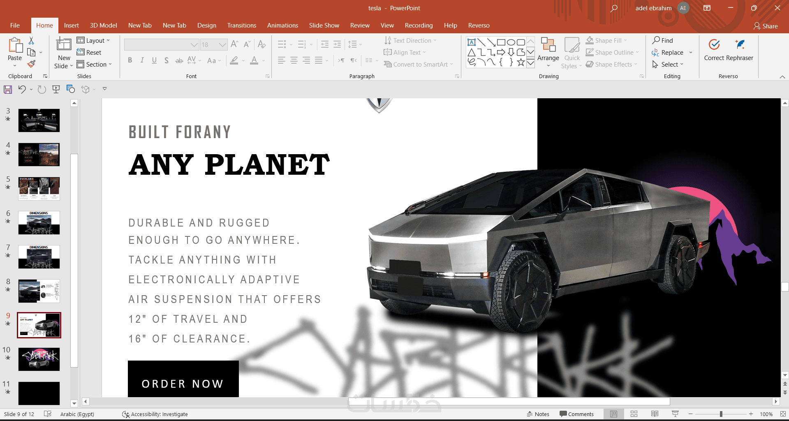The height and width of the screenshot is (421, 789).
Task: Start presentation from beginning icon
Action: 56,89
